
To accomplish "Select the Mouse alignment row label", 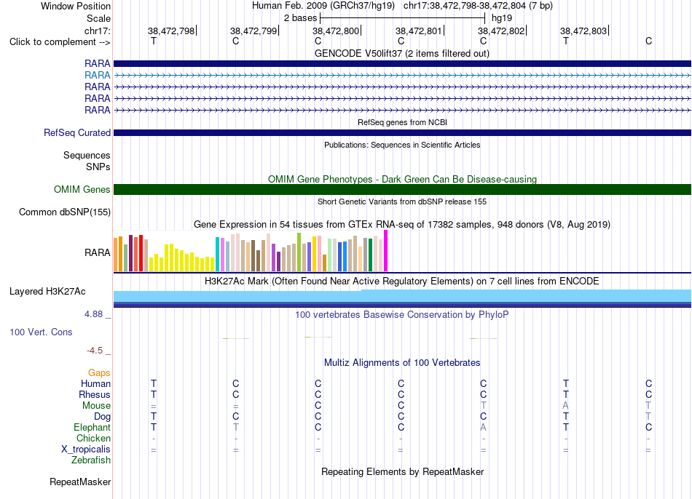I will (96, 406).
